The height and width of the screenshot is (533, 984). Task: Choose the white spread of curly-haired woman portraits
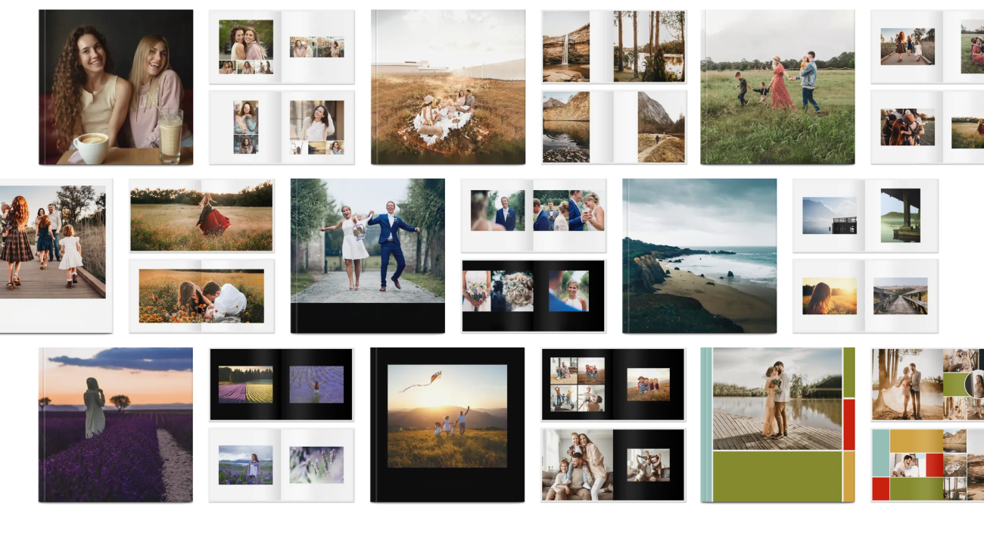282,127
